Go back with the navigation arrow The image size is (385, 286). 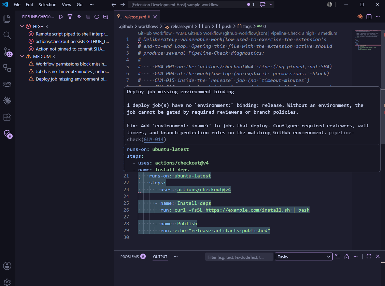(x=114, y=4)
